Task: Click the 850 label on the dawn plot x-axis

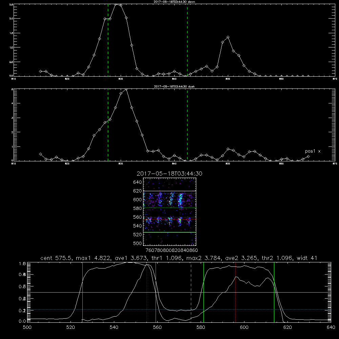Action: tap(228, 79)
